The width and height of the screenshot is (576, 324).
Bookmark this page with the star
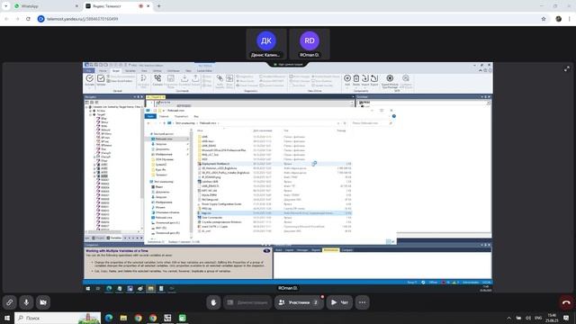pos(544,19)
